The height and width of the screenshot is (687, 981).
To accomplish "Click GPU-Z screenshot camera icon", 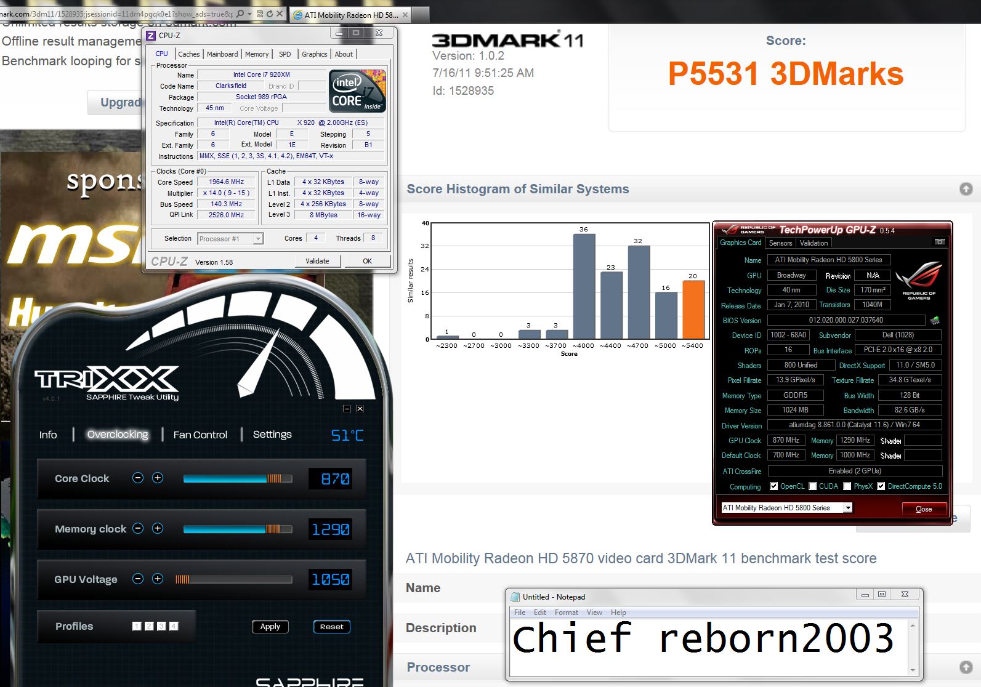I will click(x=939, y=242).
